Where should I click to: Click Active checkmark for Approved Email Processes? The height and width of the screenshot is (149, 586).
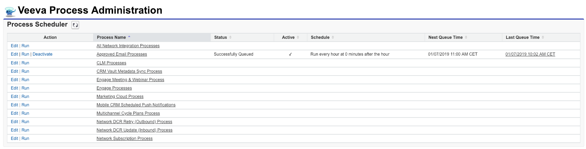[x=290, y=55]
